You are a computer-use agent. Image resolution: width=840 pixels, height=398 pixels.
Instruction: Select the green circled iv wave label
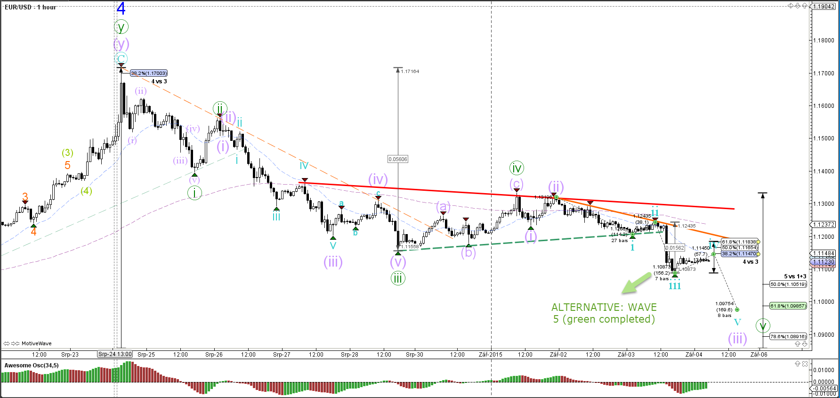(x=517, y=168)
